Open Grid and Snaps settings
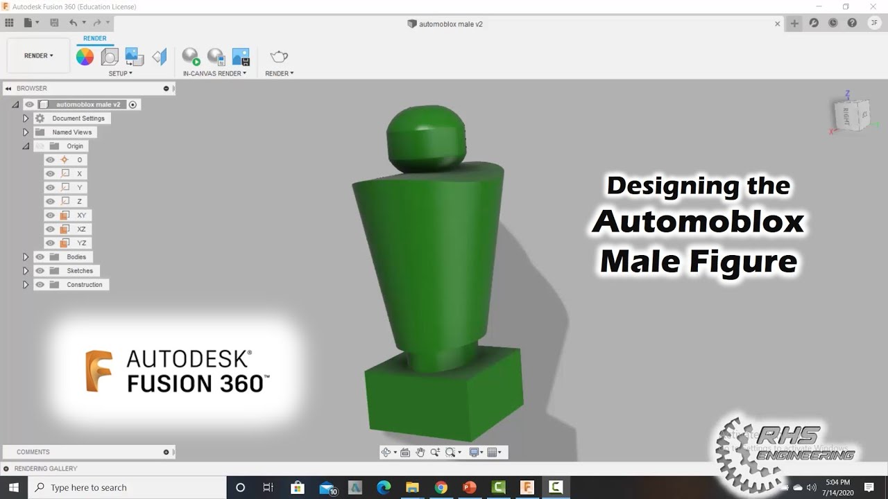 (492, 453)
